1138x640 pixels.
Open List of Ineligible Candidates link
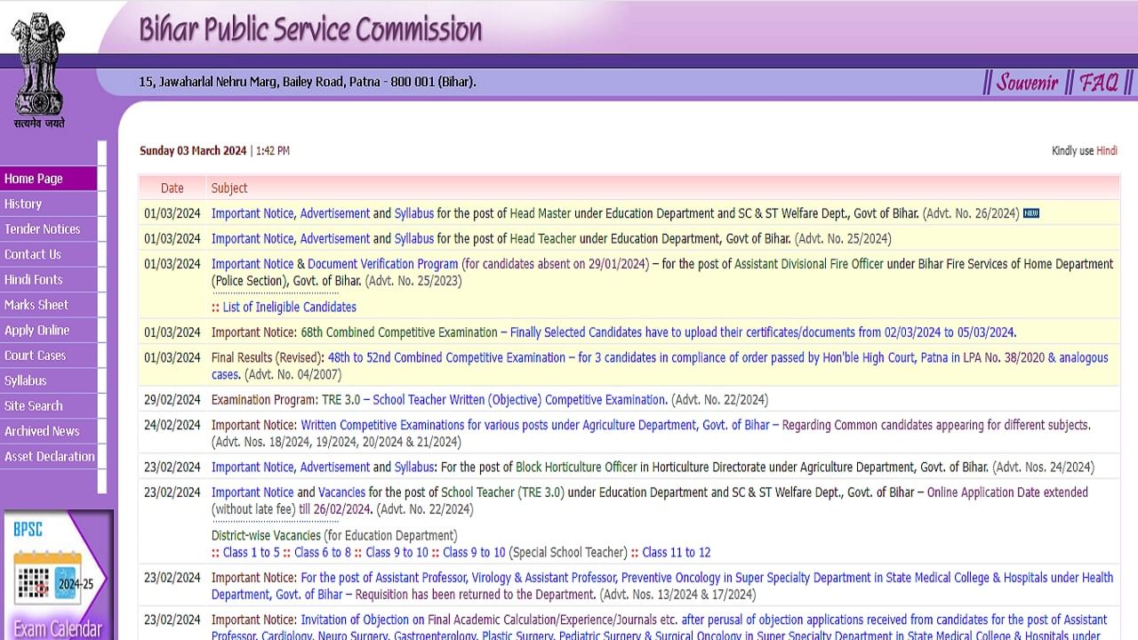289,308
